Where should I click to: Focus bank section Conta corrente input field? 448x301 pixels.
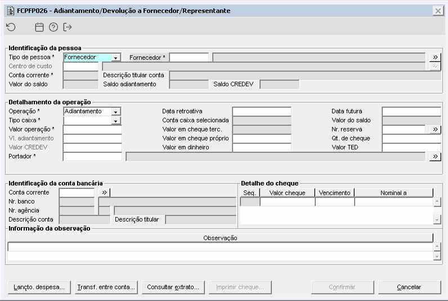pyautogui.click(x=77, y=193)
